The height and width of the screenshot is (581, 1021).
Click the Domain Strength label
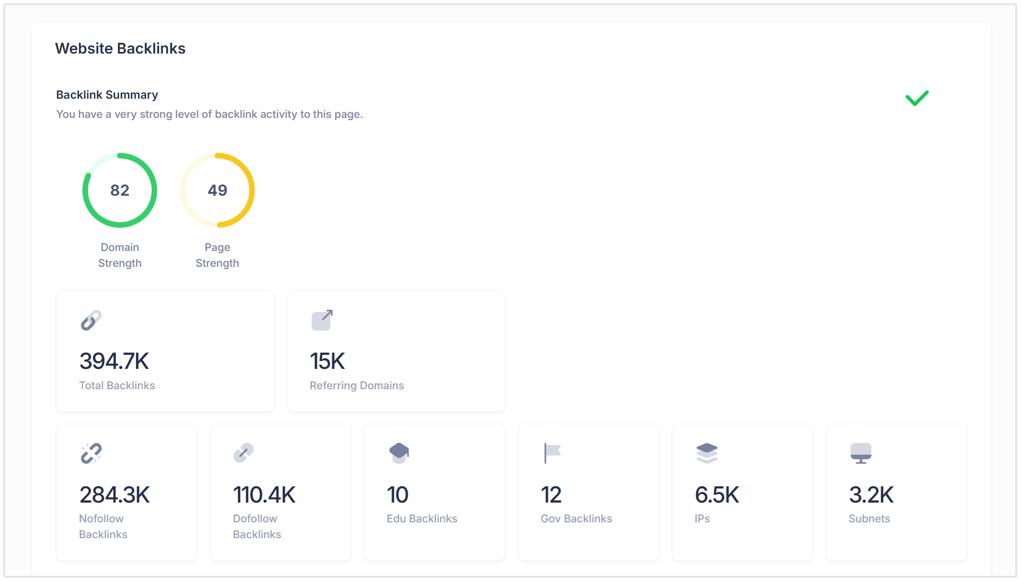[x=120, y=255]
